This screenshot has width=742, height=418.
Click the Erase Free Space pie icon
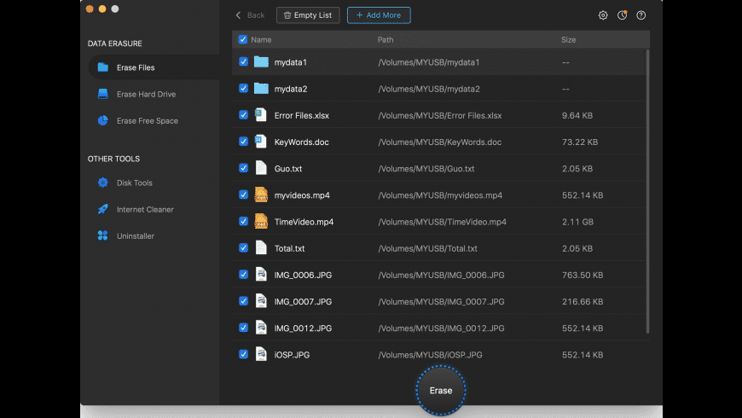(x=102, y=120)
